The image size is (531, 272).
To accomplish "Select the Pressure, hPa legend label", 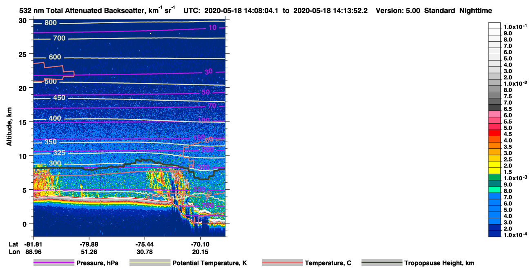I will click(97, 263).
